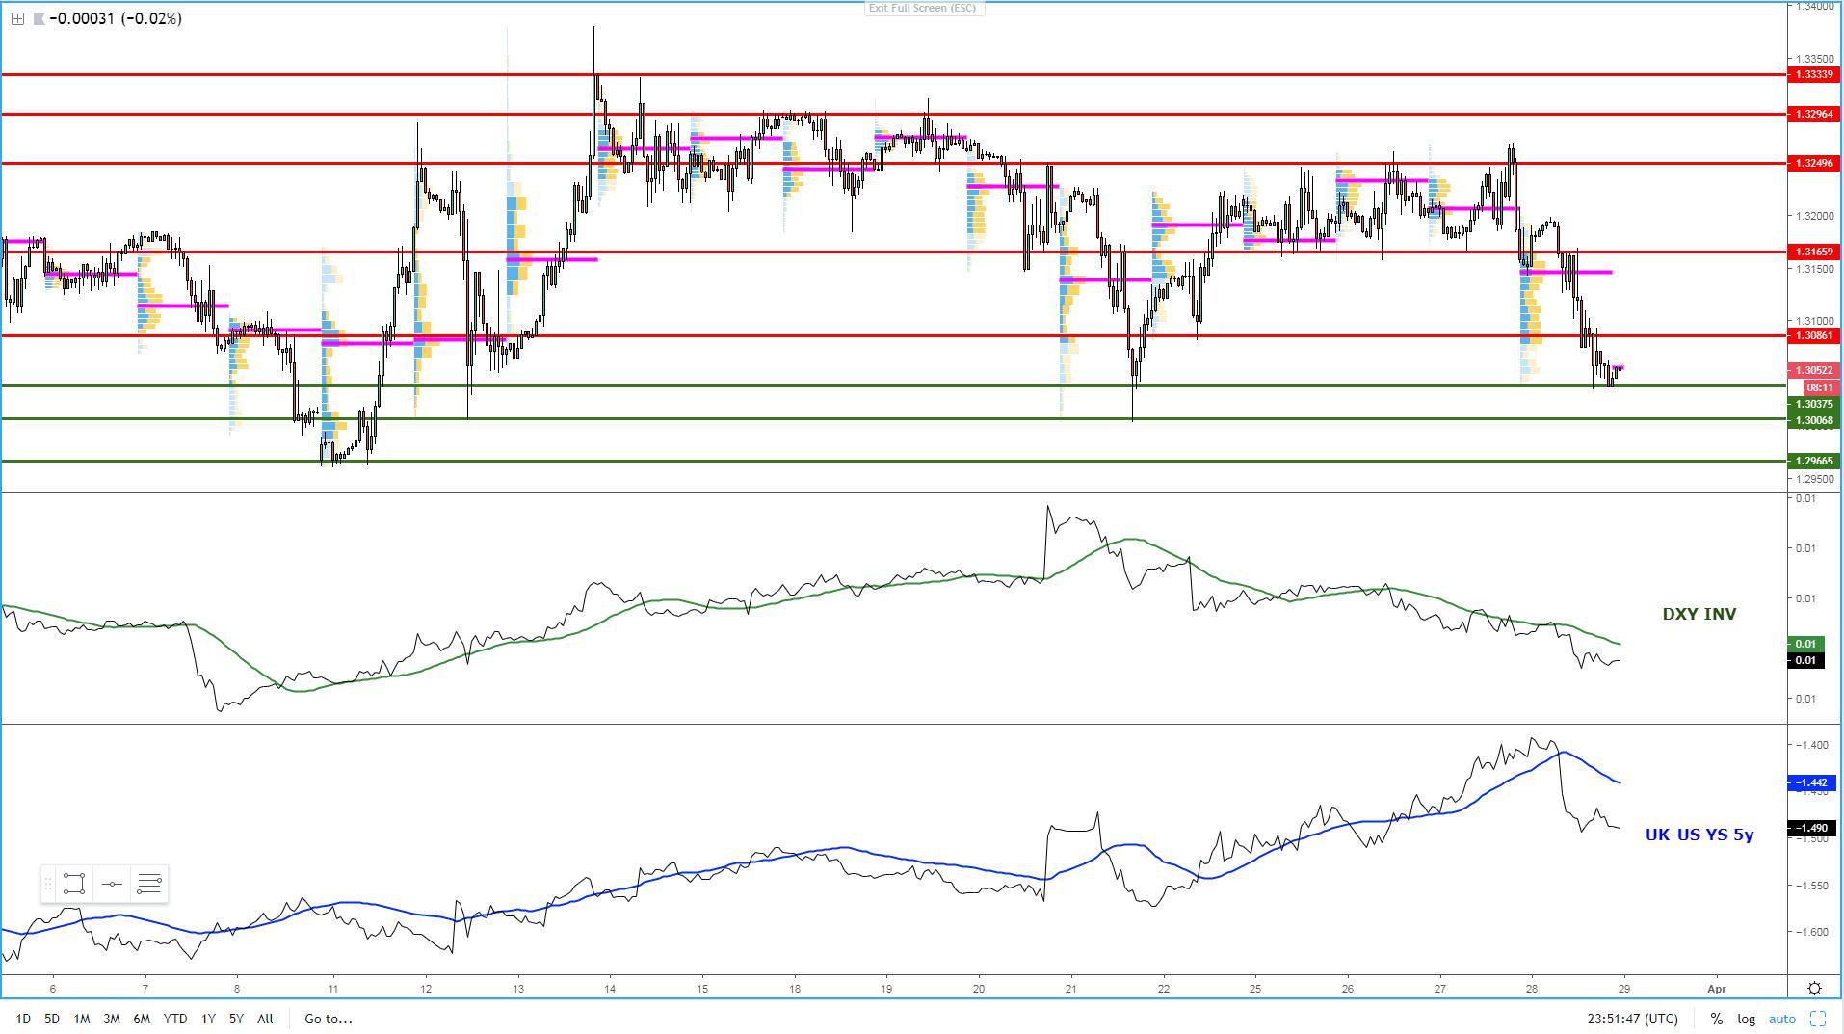1844x1034 pixels.
Task: Select the horizontal line tool in floating toolbar
Action: tap(112, 884)
